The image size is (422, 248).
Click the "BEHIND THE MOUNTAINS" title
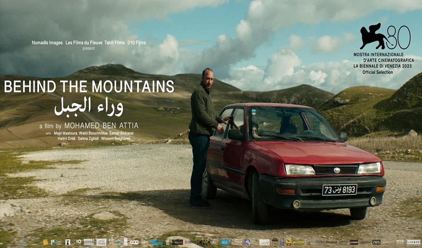[88, 87]
